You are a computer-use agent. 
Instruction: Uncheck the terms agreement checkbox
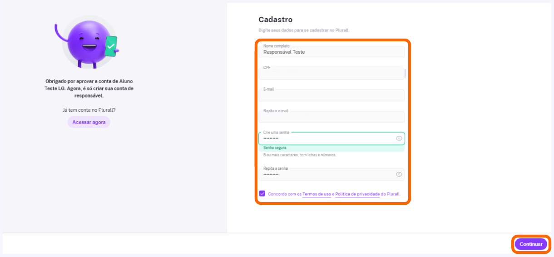pos(262,193)
